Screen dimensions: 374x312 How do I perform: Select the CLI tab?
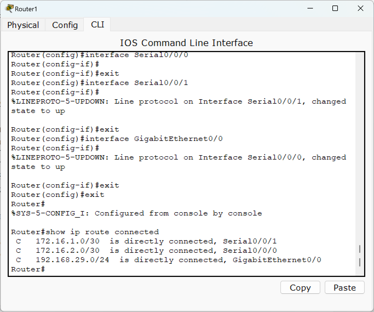(97, 25)
